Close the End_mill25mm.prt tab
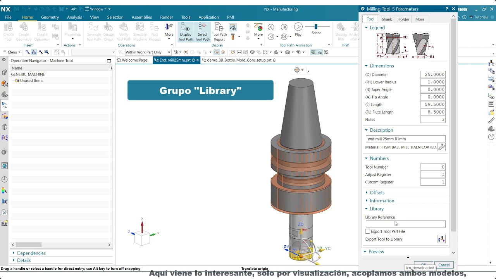 (x=198, y=60)
